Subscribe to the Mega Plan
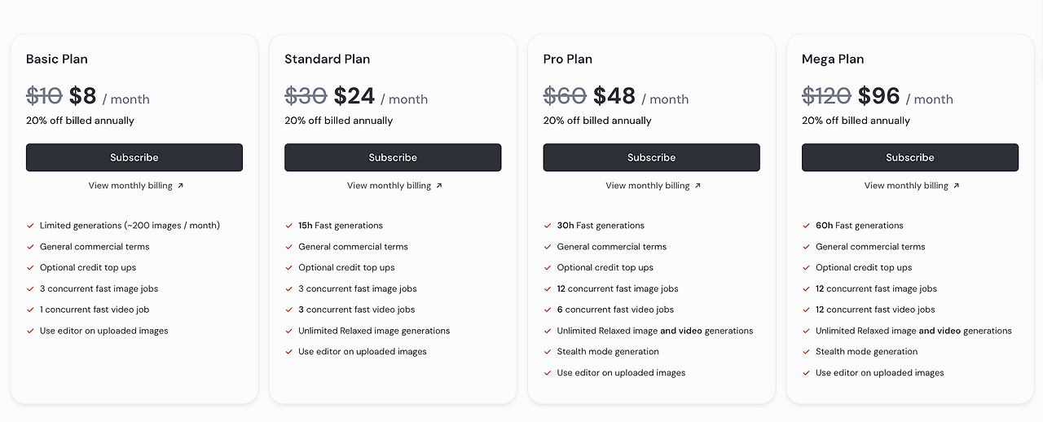1043x422 pixels. (909, 157)
